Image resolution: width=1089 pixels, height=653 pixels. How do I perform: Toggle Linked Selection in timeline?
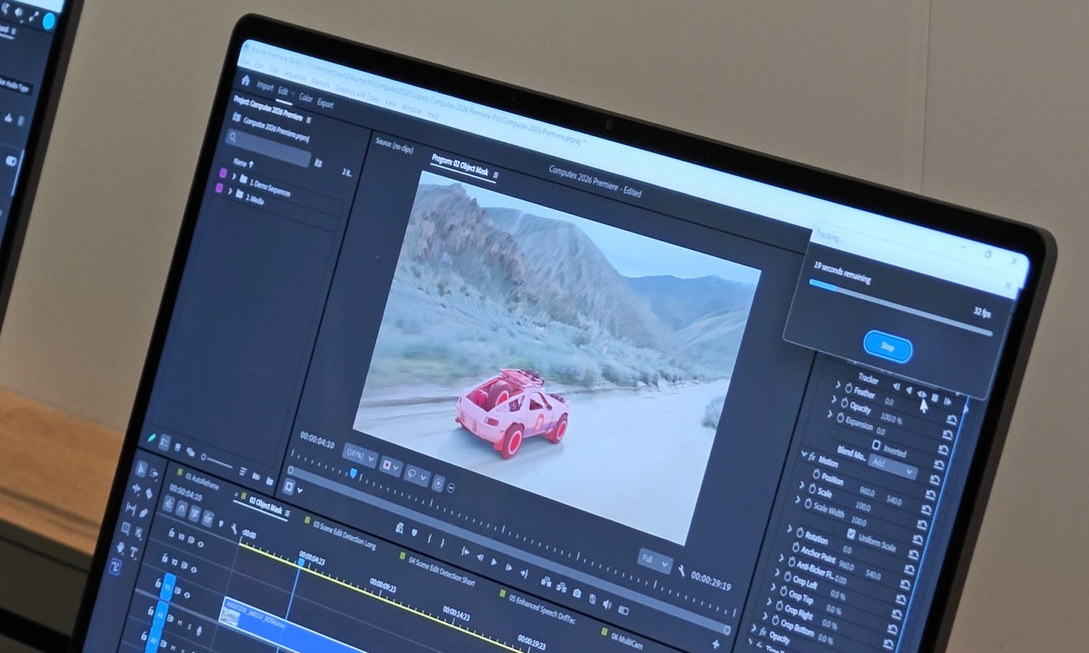point(194,513)
